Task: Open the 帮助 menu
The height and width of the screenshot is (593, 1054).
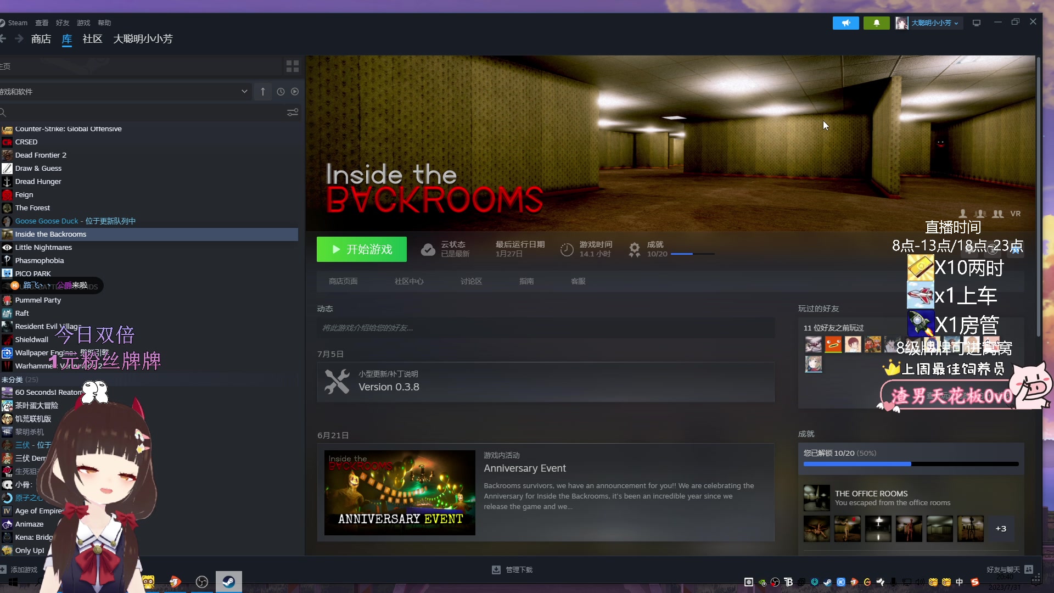Action: pyautogui.click(x=104, y=23)
